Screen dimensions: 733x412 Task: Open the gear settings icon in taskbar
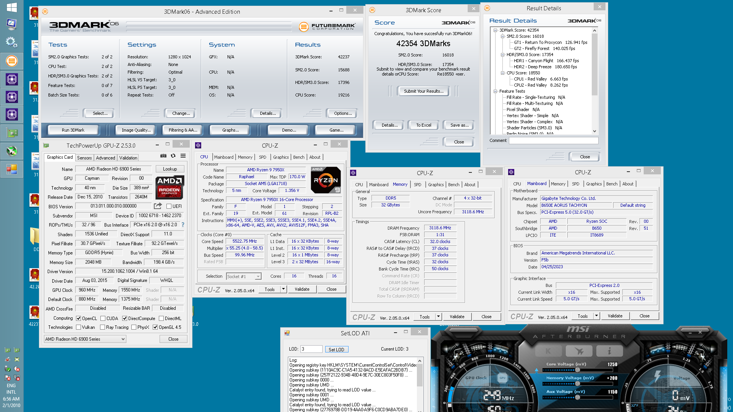(11, 42)
